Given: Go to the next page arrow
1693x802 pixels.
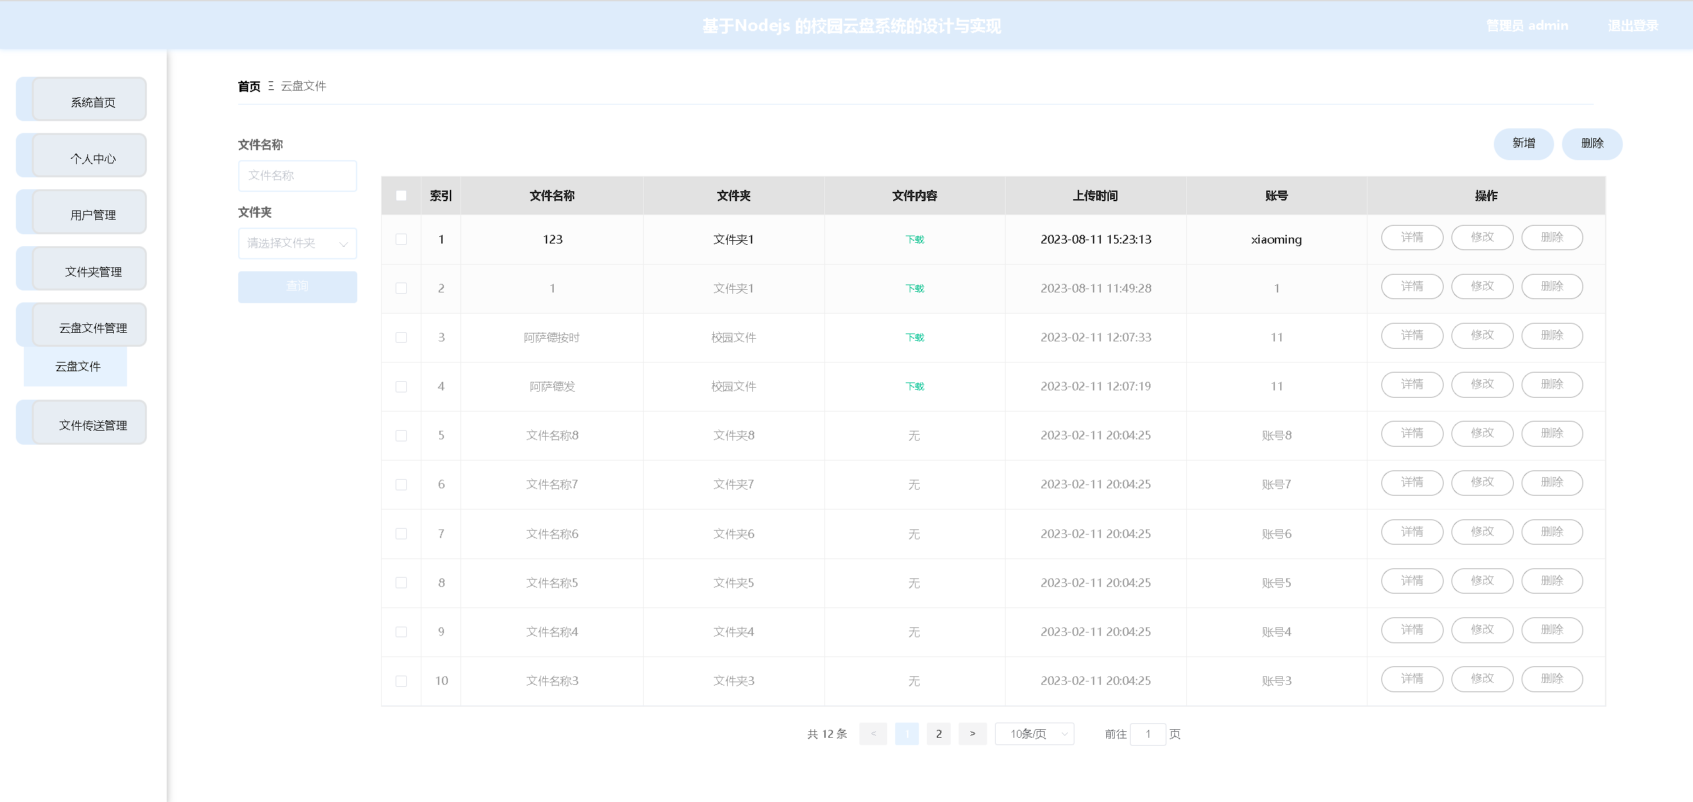Looking at the screenshot, I should coord(973,734).
